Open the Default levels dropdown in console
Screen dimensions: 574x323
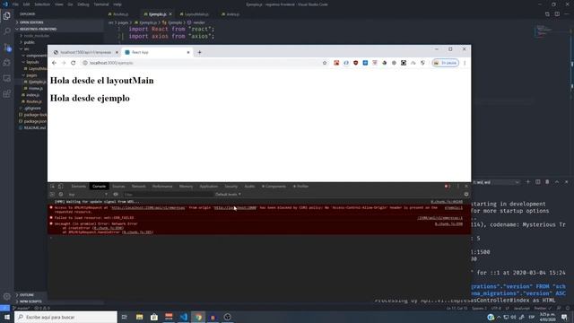click(228, 195)
